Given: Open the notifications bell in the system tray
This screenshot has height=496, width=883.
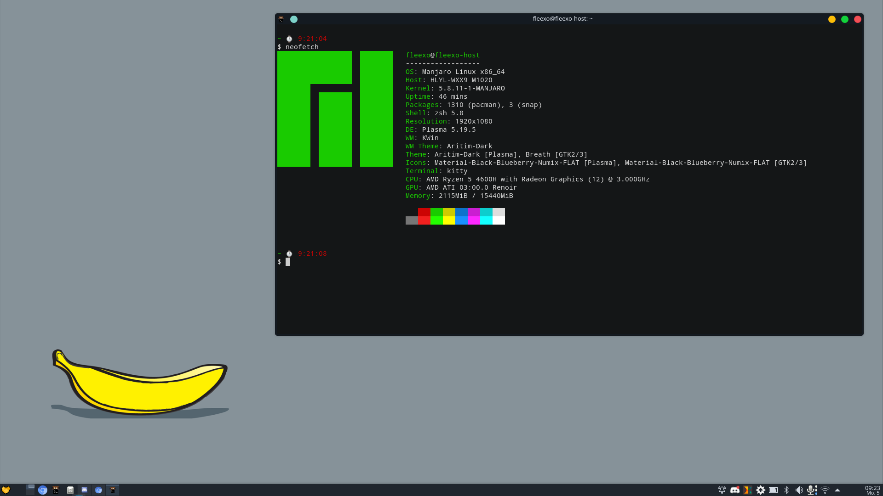Looking at the screenshot, I should tap(722, 490).
